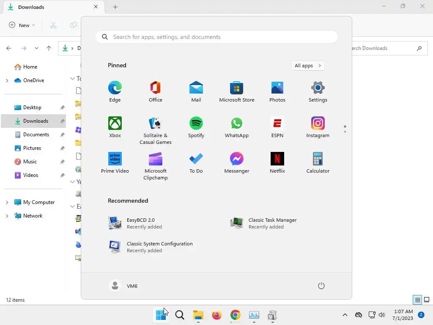
Task: Launch the ESPN app
Action: click(x=277, y=127)
